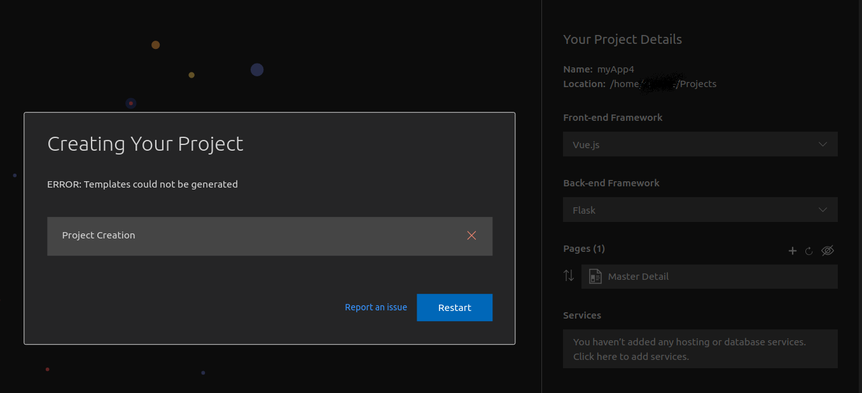Click the ERROR: Templates could not be generated text
The width and height of the screenshot is (862, 393).
pyautogui.click(x=143, y=184)
